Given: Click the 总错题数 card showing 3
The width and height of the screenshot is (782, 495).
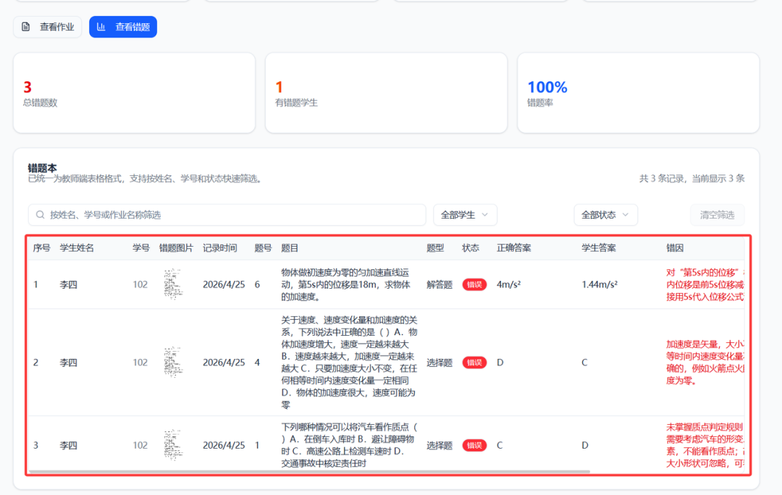Looking at the screenshot, I should [134, 93].
